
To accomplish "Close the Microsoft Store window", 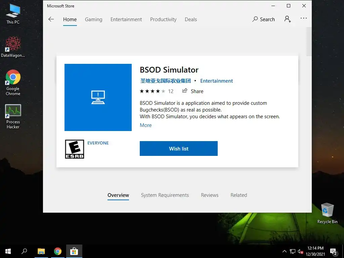I will tap(304, 6).
